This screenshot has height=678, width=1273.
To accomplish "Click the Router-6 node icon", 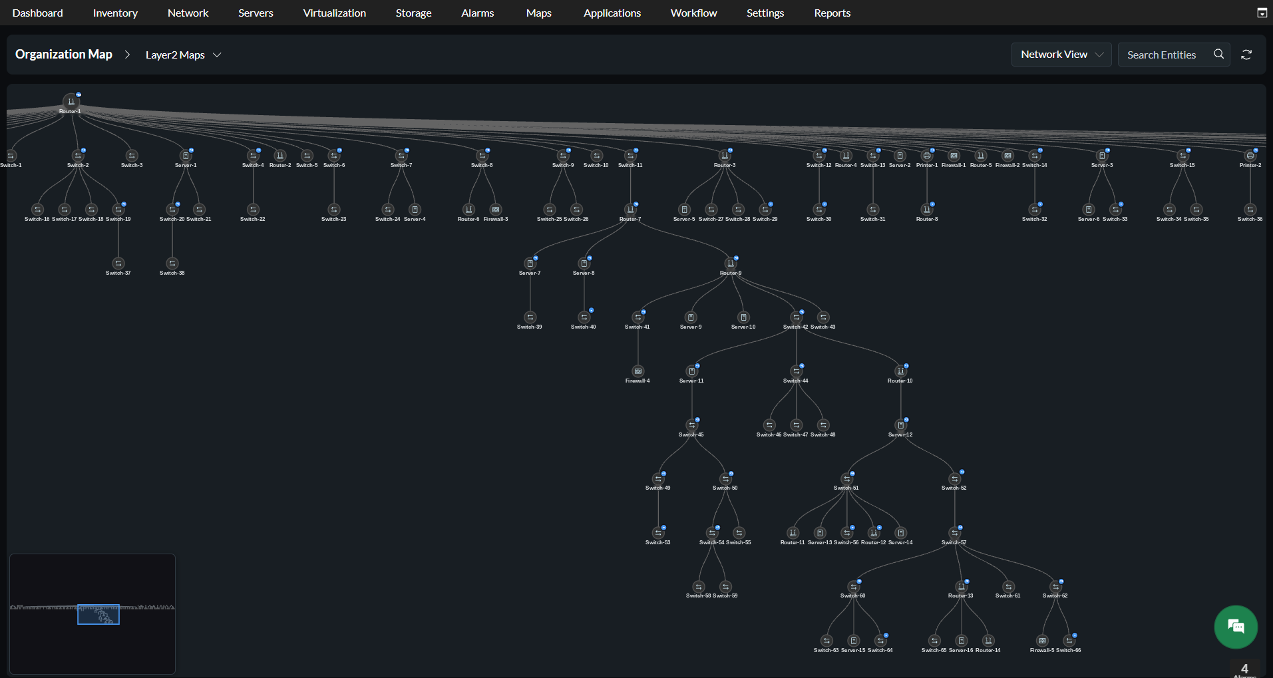I will (469, 210).
